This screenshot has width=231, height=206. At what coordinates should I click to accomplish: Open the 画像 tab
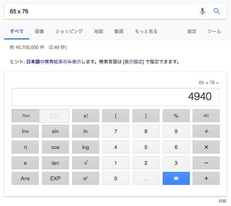pyautogui.click(x=39, y=31)
